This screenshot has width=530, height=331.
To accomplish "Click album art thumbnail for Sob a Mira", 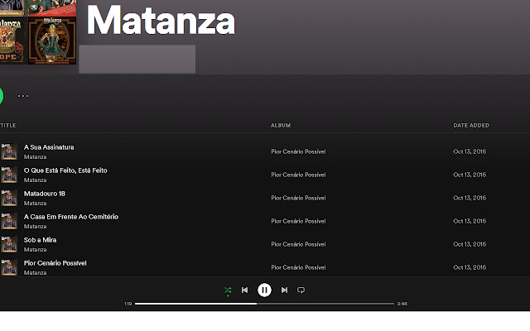I will 9,244.
